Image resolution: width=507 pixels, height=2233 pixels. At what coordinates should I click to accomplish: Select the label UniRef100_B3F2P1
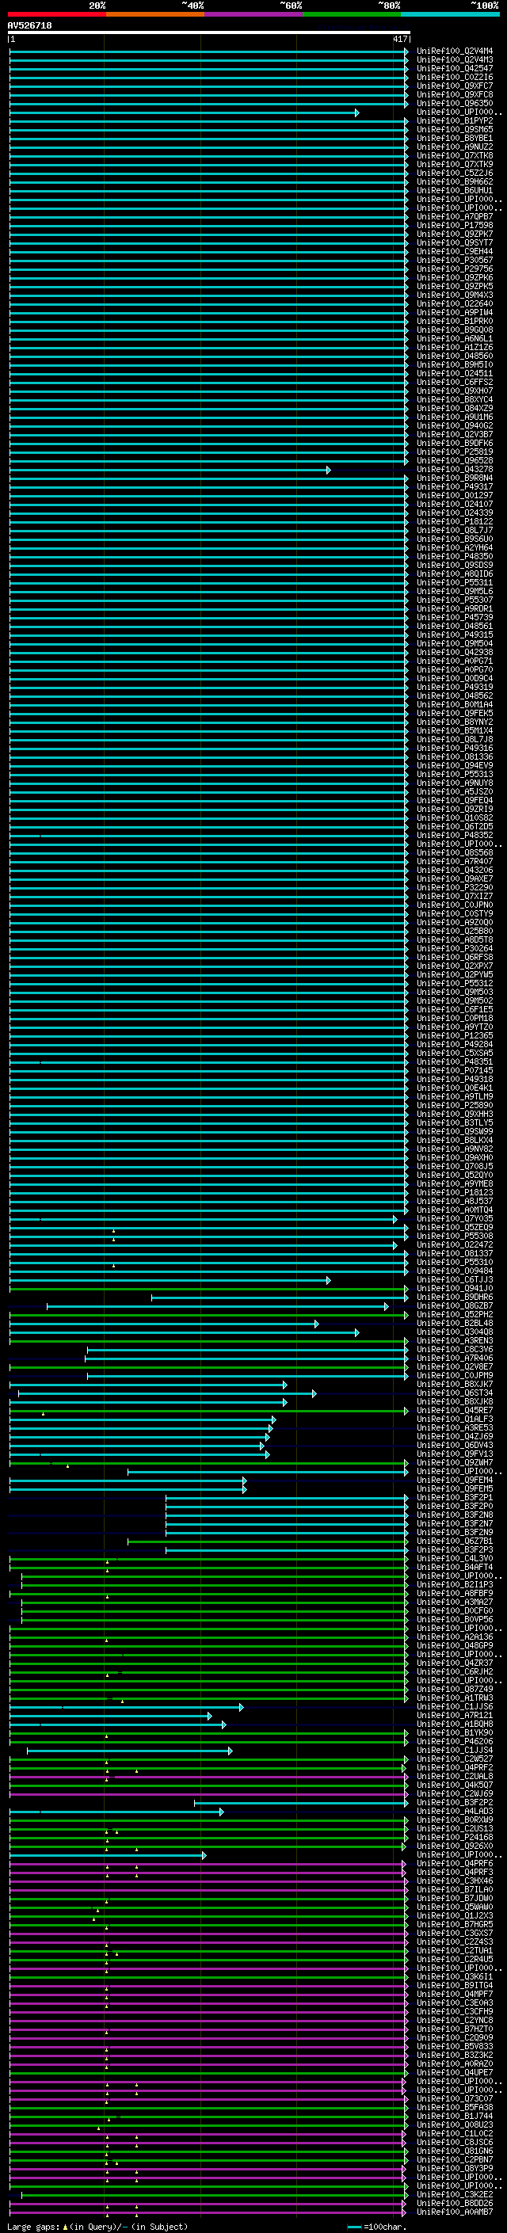tap(454, 1498)
